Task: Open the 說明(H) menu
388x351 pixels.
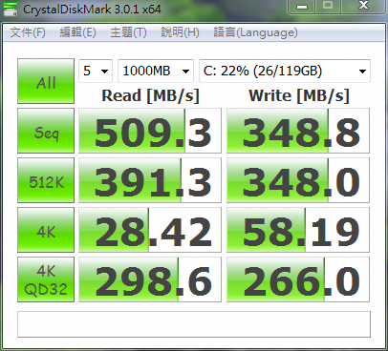Action: (x=180, y=32)
